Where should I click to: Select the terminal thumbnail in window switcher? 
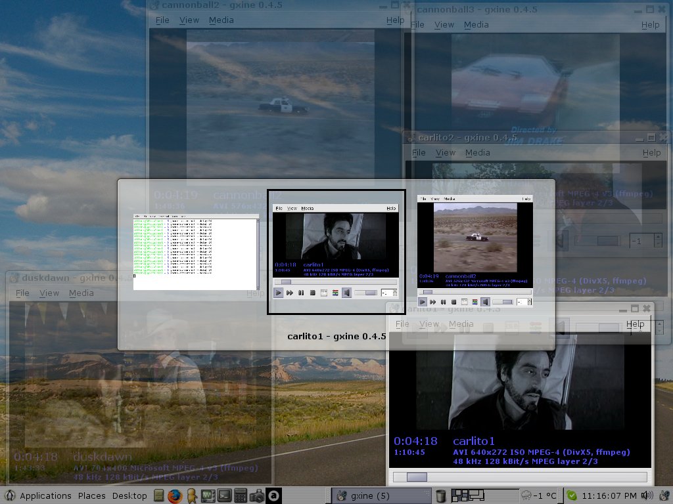196,252
